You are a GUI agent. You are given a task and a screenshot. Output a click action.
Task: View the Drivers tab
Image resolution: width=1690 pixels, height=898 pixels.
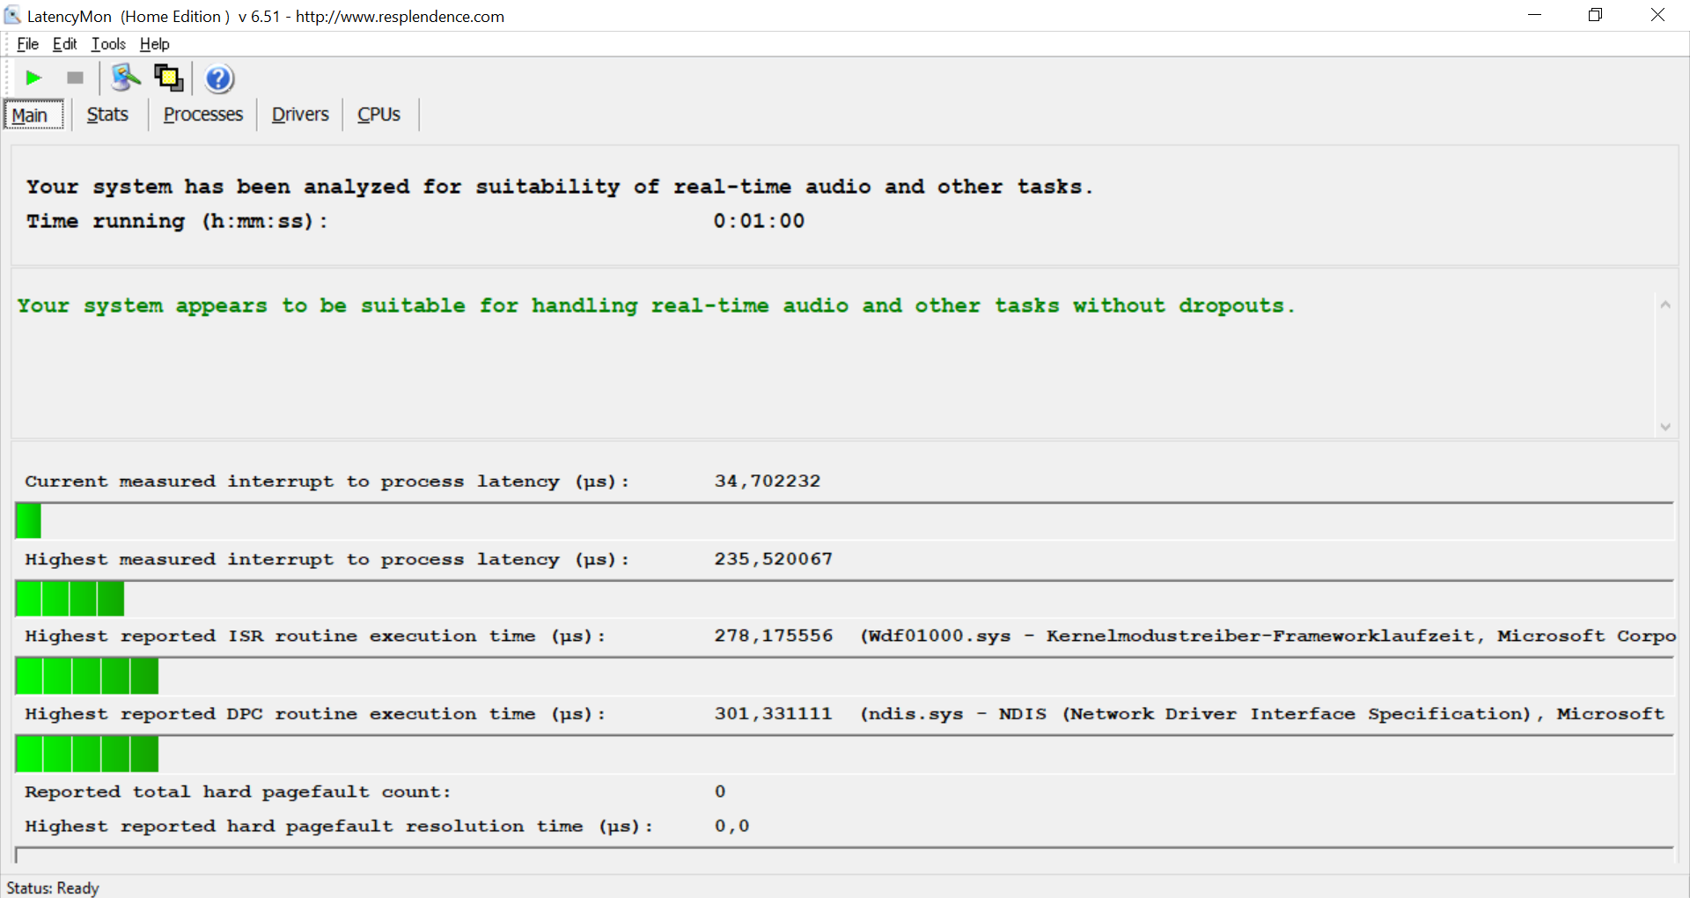[x=300, y=115]
